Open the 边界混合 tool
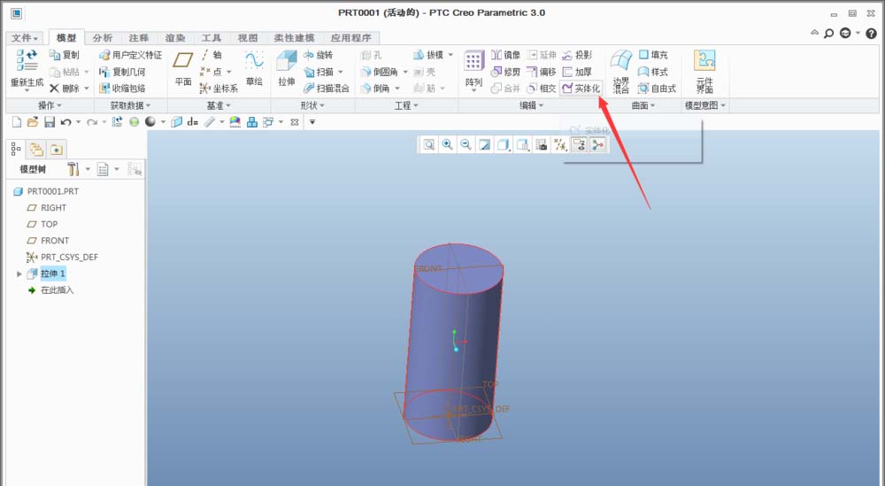 [x=621, y=71]
